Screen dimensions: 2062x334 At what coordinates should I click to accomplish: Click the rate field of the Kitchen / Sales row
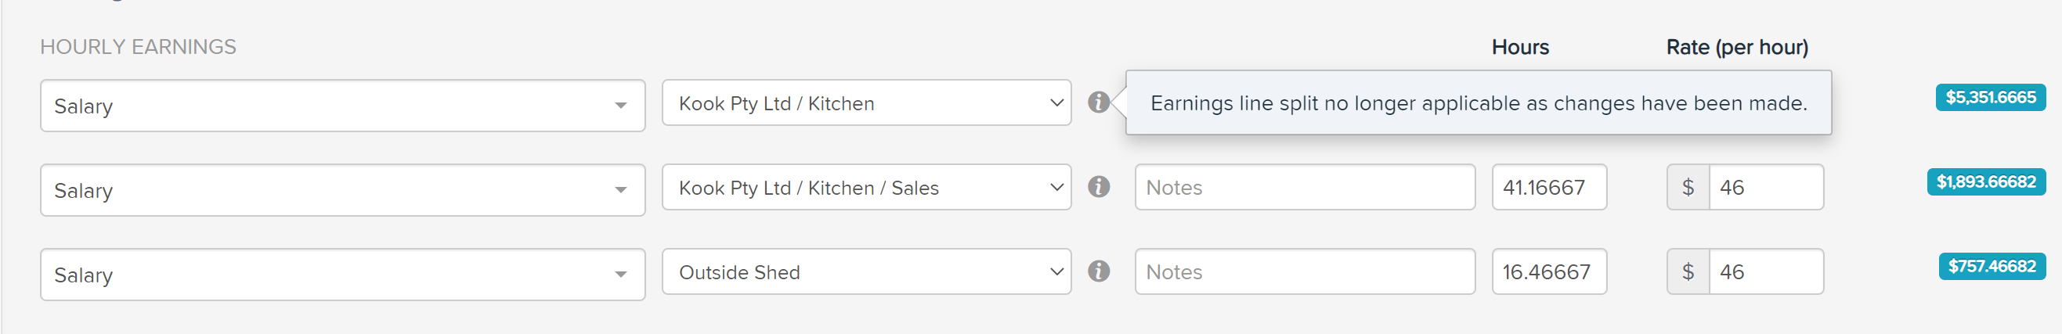pos(1766,188)
